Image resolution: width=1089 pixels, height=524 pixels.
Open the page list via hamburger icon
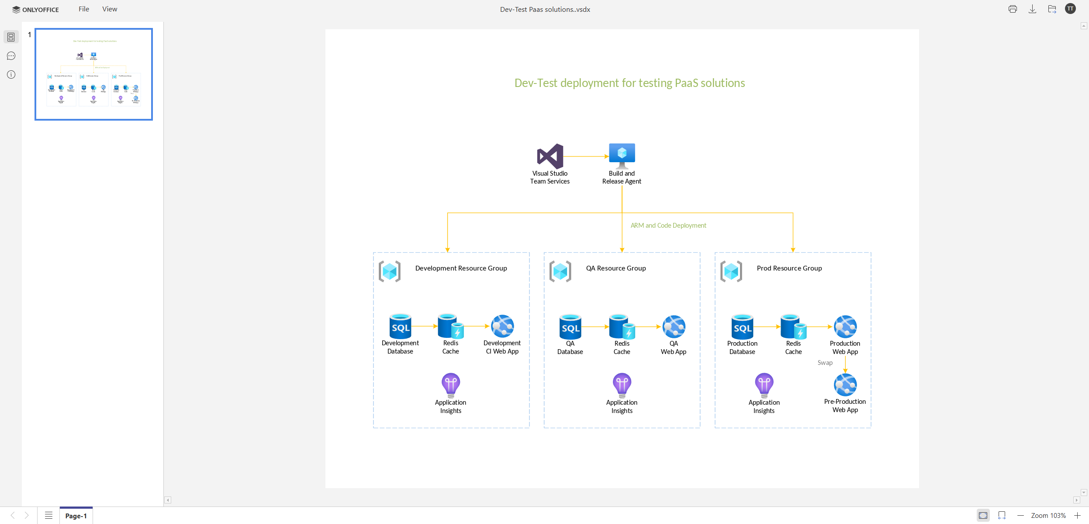point(48,516)
